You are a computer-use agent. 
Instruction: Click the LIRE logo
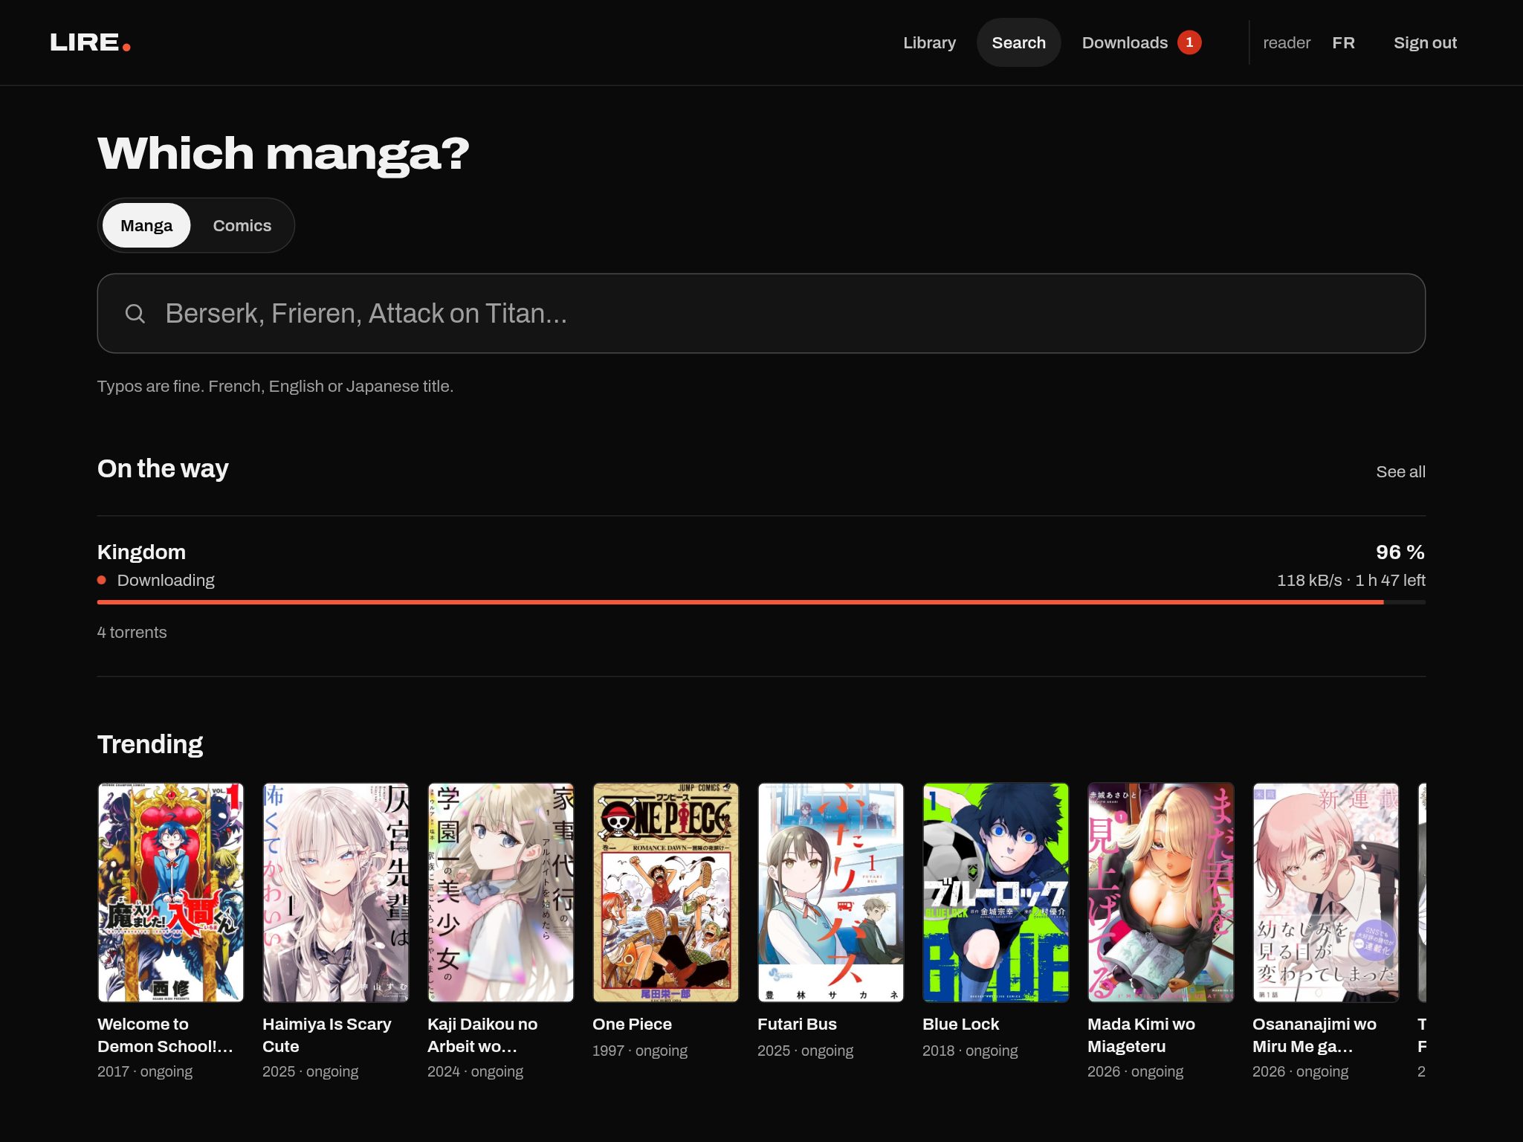(90, 42)
